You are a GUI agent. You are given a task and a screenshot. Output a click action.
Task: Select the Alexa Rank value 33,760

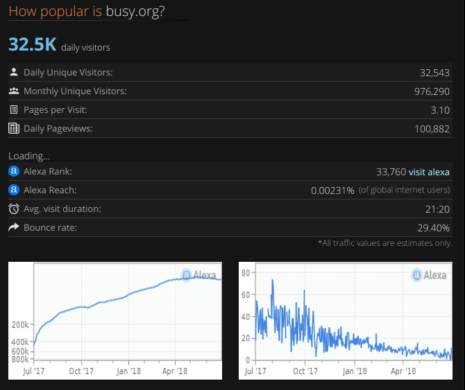tap(391, 172)
